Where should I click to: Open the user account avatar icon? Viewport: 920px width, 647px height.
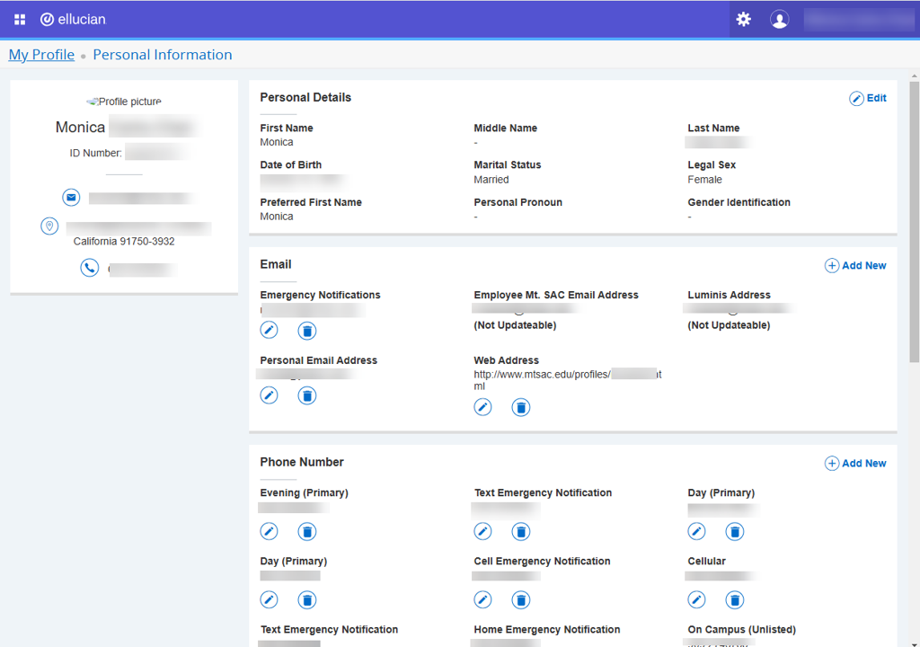pos(779,19)
